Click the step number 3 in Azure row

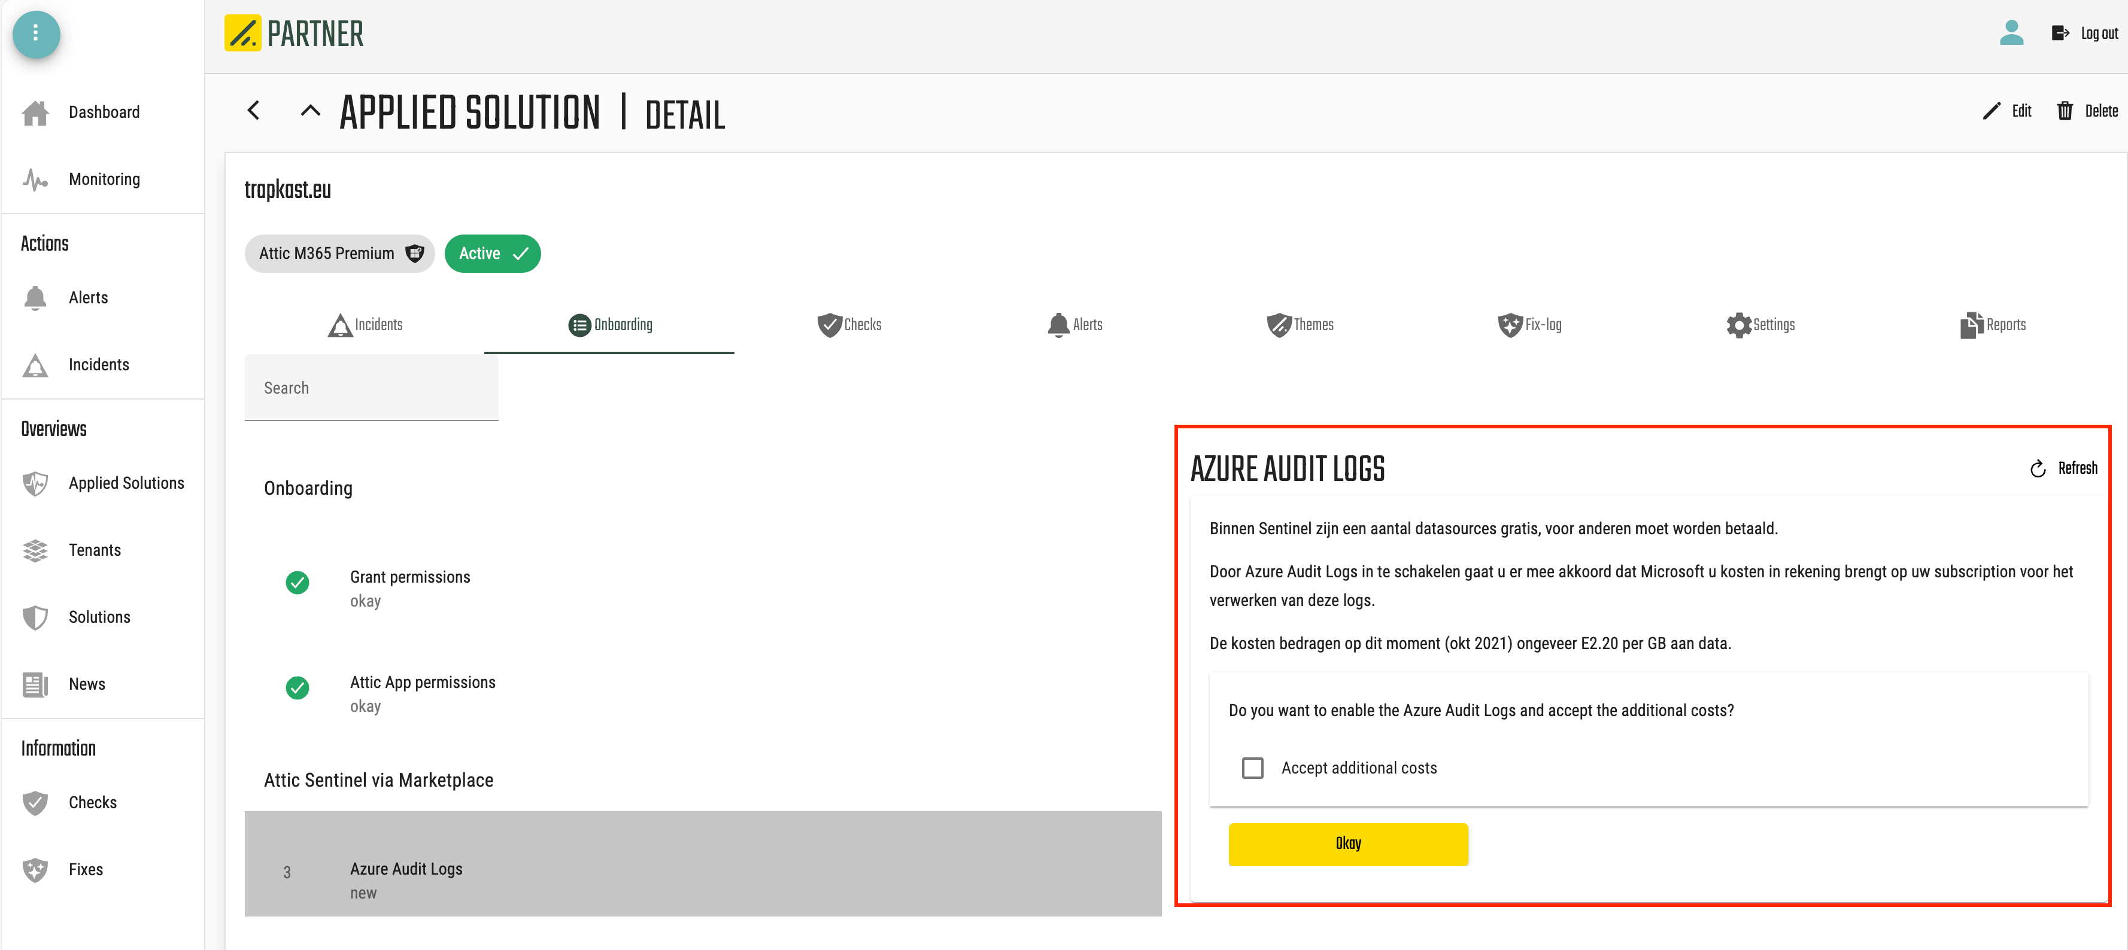coord(287,872)
